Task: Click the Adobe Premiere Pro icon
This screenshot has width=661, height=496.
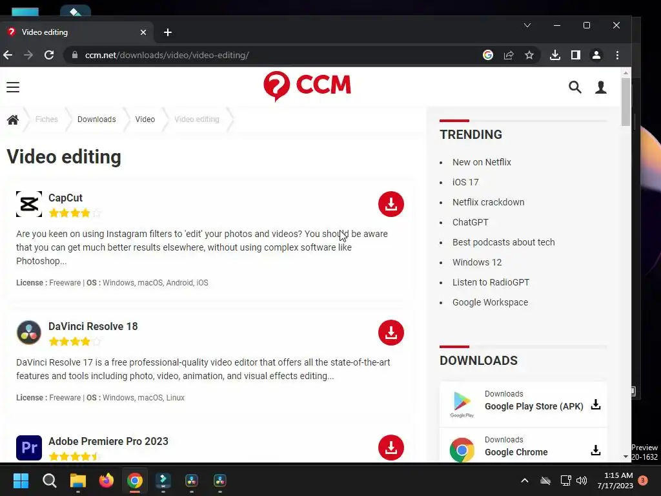Action: point(29,448)
